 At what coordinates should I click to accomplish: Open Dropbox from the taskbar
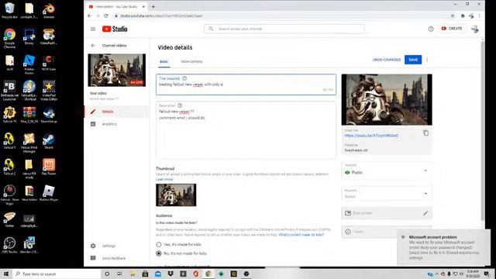(x=170, y=274)
